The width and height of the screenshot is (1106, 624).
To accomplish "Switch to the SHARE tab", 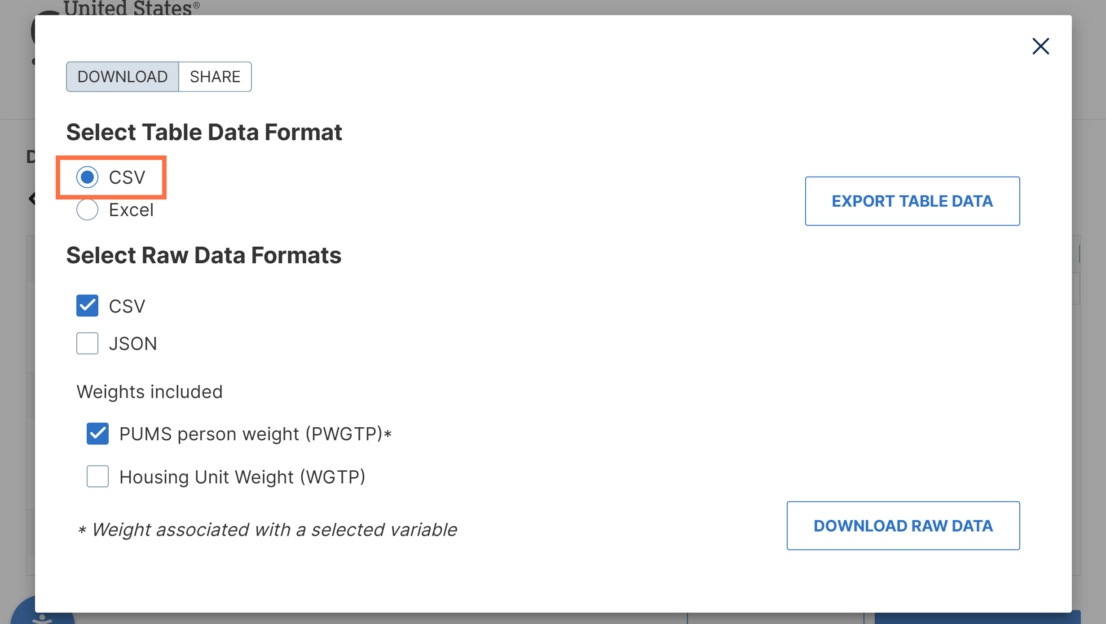I will [215, 77].
